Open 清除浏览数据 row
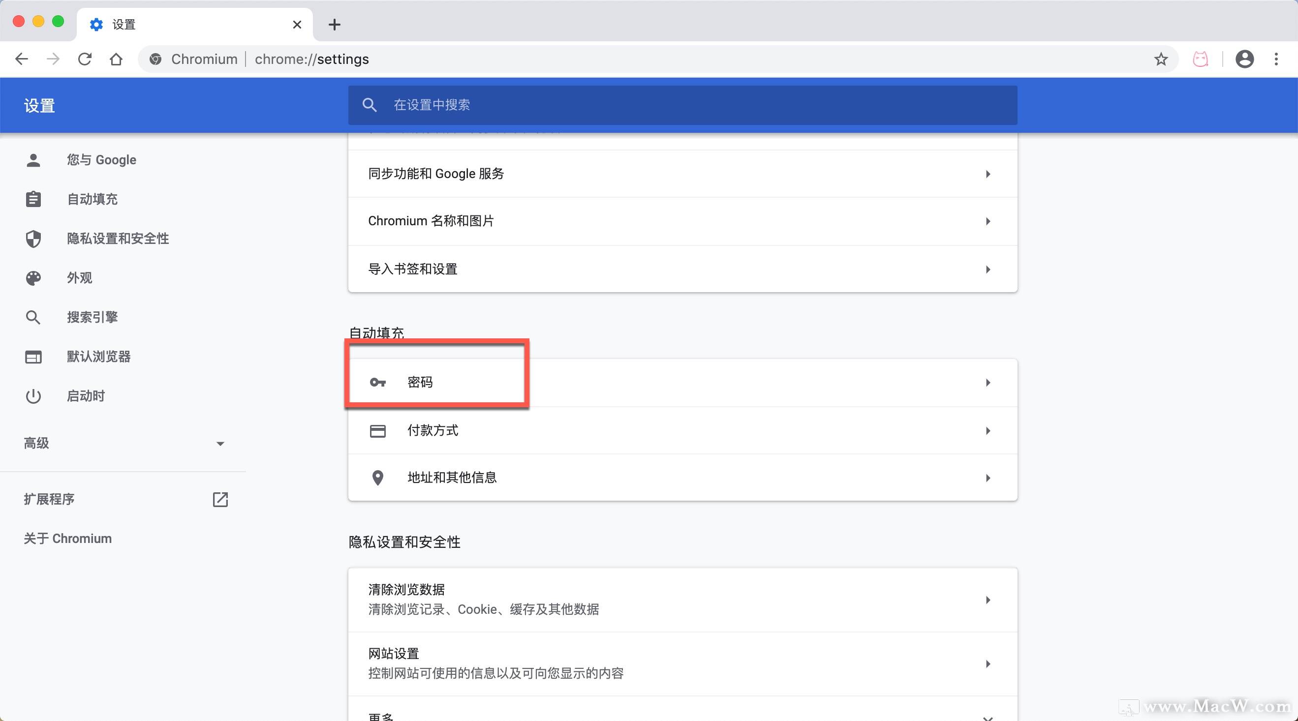The height and width of the screenshot is (721, 1298). coord(682,600)
